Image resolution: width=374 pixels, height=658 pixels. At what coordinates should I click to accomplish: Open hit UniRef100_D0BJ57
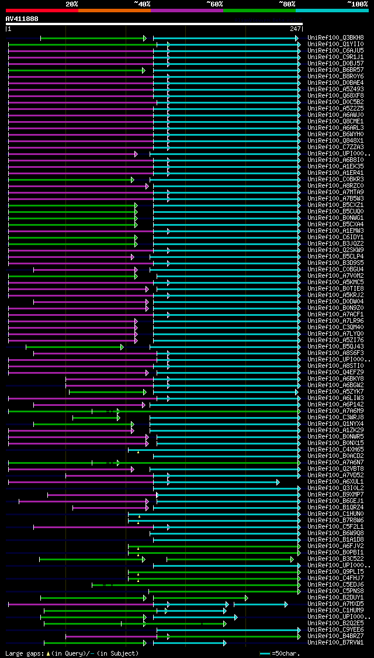pyautogui.click(x=335, y=63)
